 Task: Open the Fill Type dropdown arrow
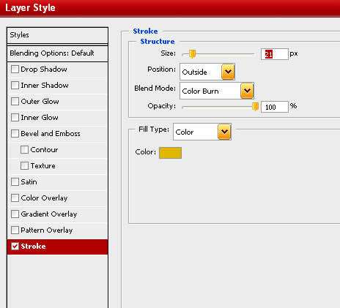224,132
